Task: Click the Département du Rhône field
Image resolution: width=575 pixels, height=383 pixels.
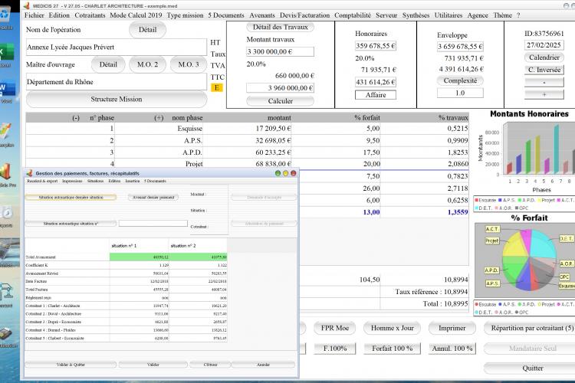Action: [117, 82]
